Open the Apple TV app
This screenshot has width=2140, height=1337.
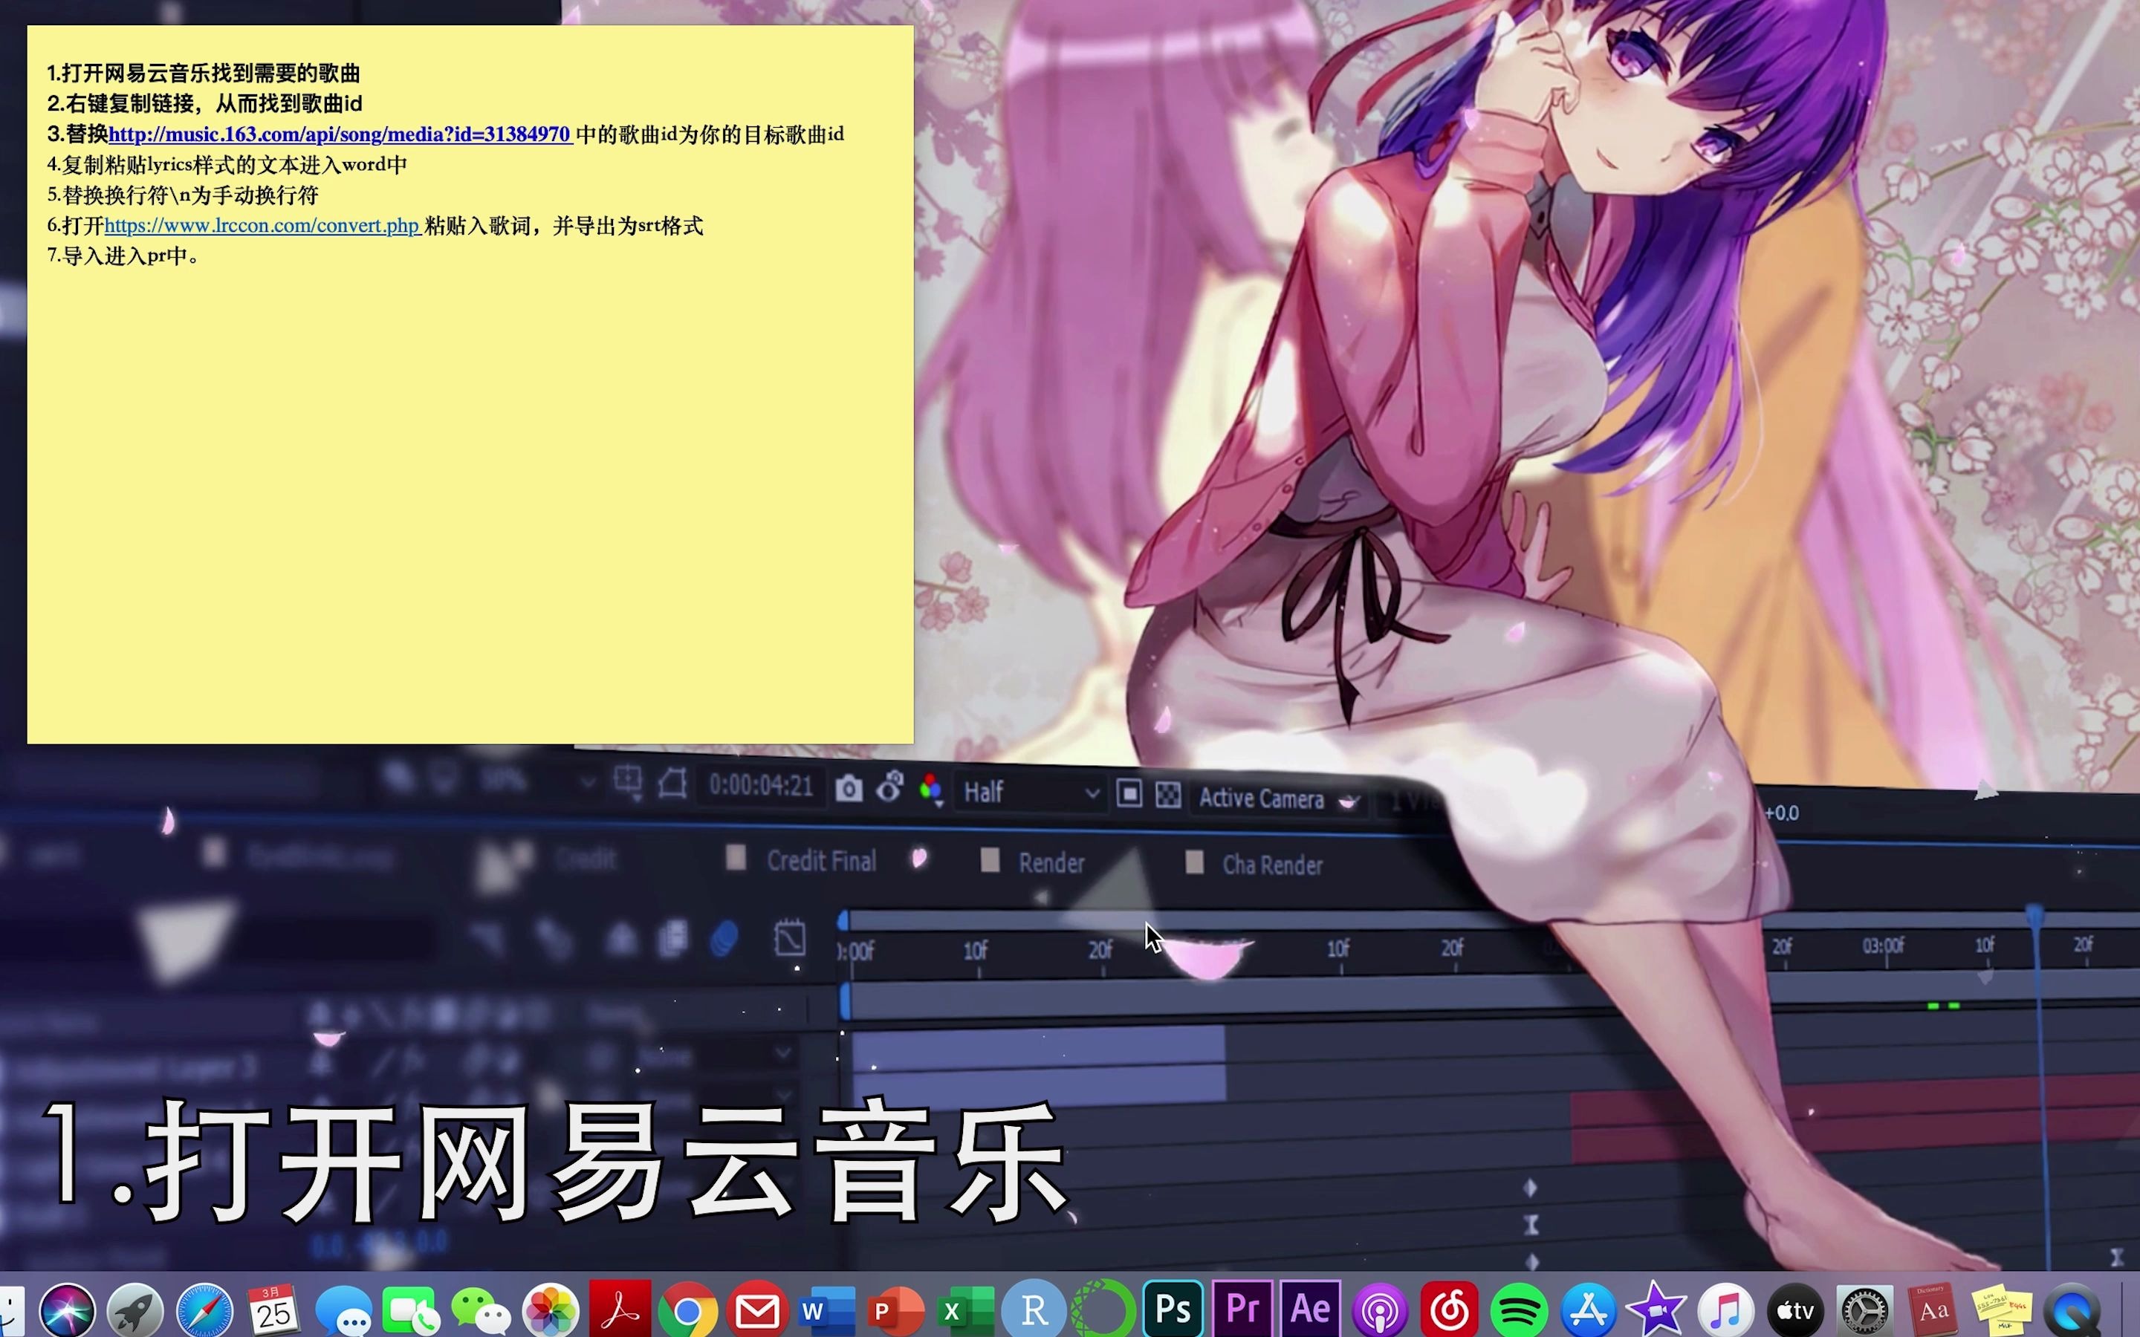click(x=1795, y=1310)
